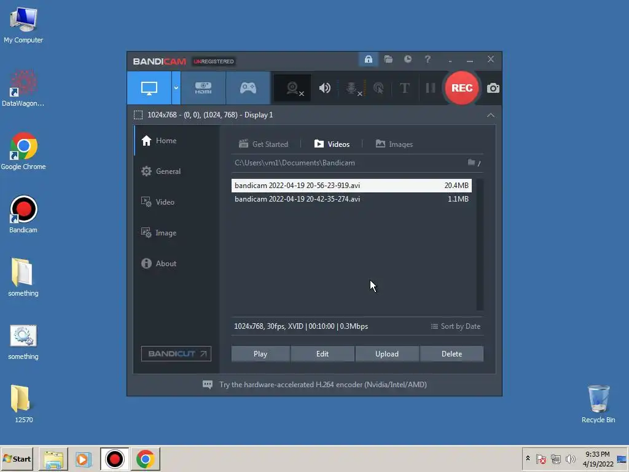Viewport: 629px width, 472px height.
Task: Edit the selected video
Action: (x=322, y=354)
